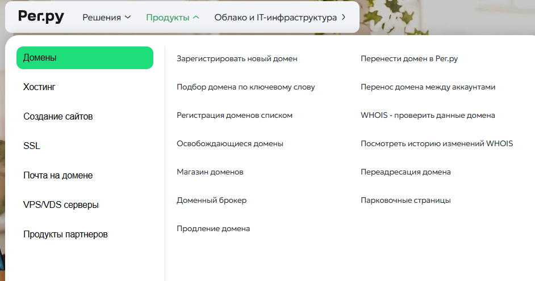535x281 pixels.
Task: Open the Продукты партнеров category
Action: coord(65,235)
